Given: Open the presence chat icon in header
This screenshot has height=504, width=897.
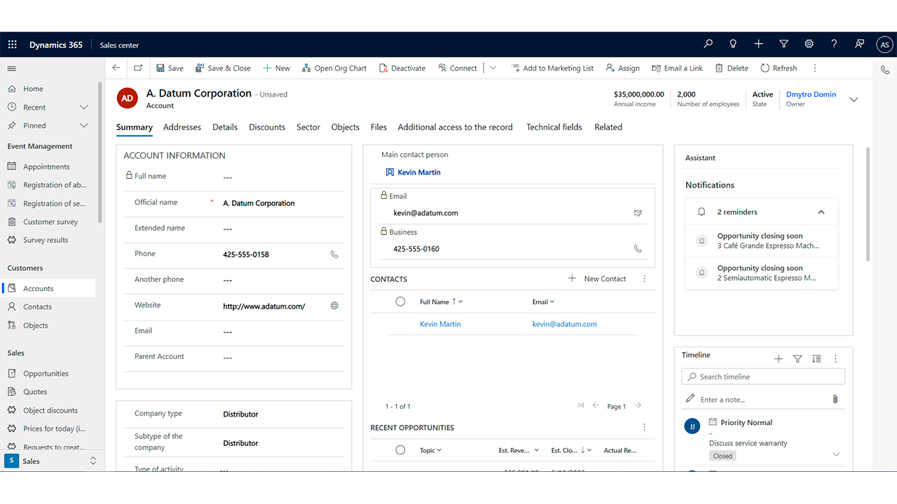Looking at the screenshot, I should point(859,44).
